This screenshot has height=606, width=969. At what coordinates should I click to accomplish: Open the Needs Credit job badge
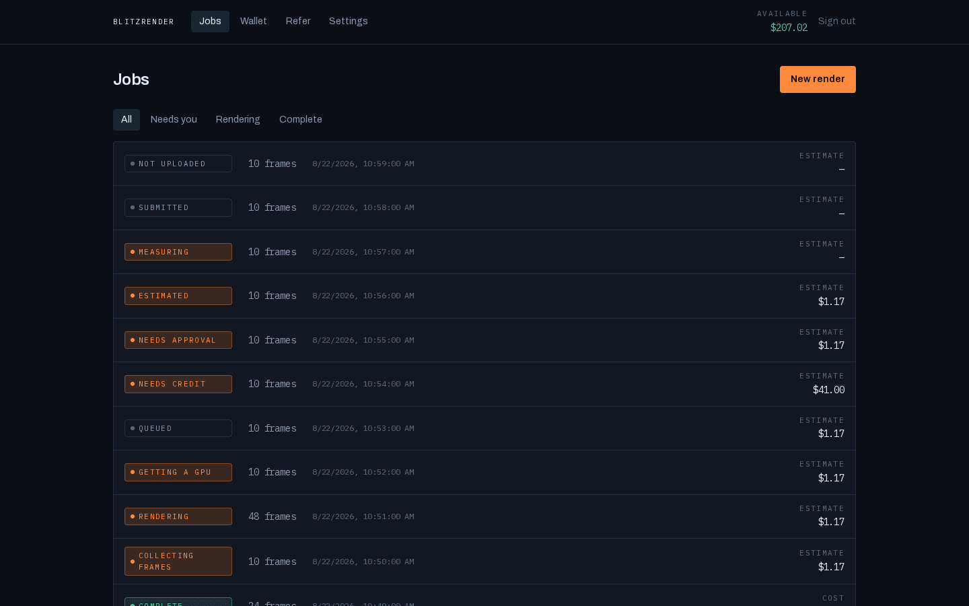pos(178,384)
